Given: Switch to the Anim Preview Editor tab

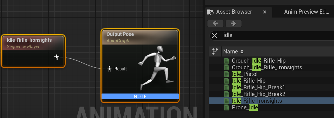Looking at the screenshot, I should click(307, 12).
